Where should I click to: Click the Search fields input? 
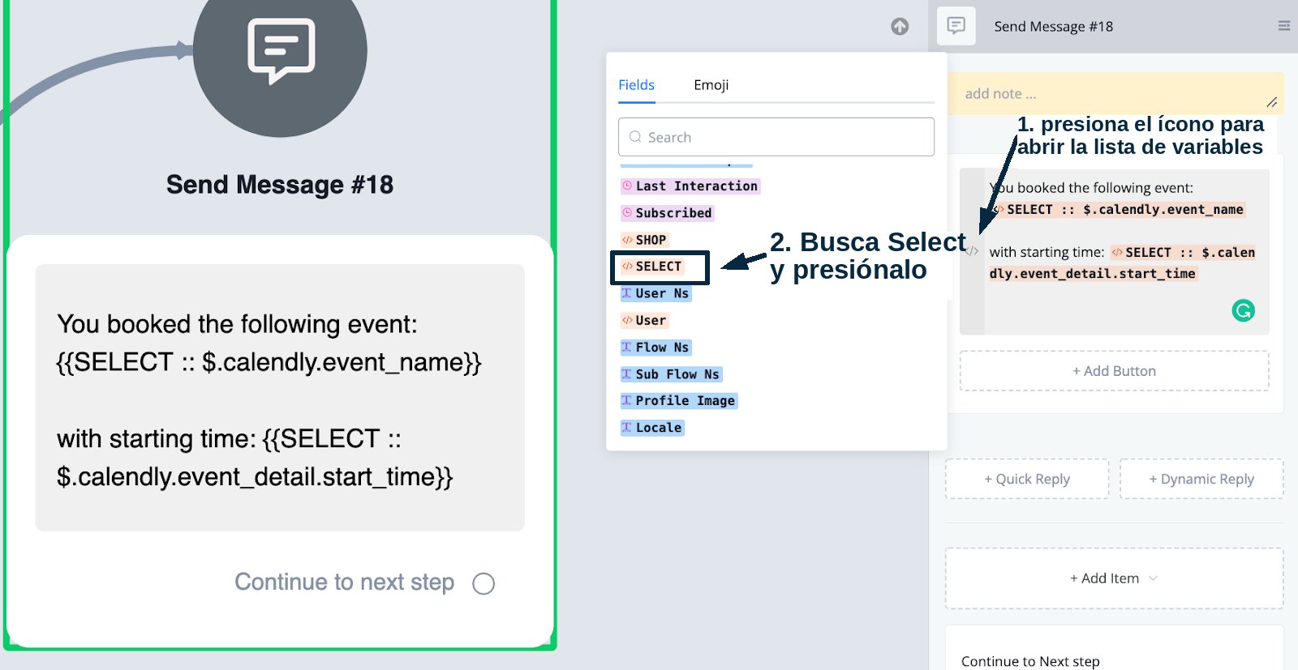click(x=776, y=137)
